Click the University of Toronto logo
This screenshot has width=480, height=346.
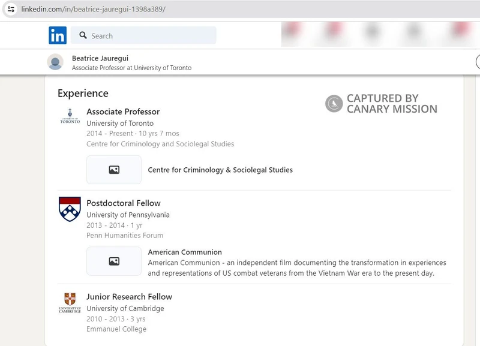(70, 116)
